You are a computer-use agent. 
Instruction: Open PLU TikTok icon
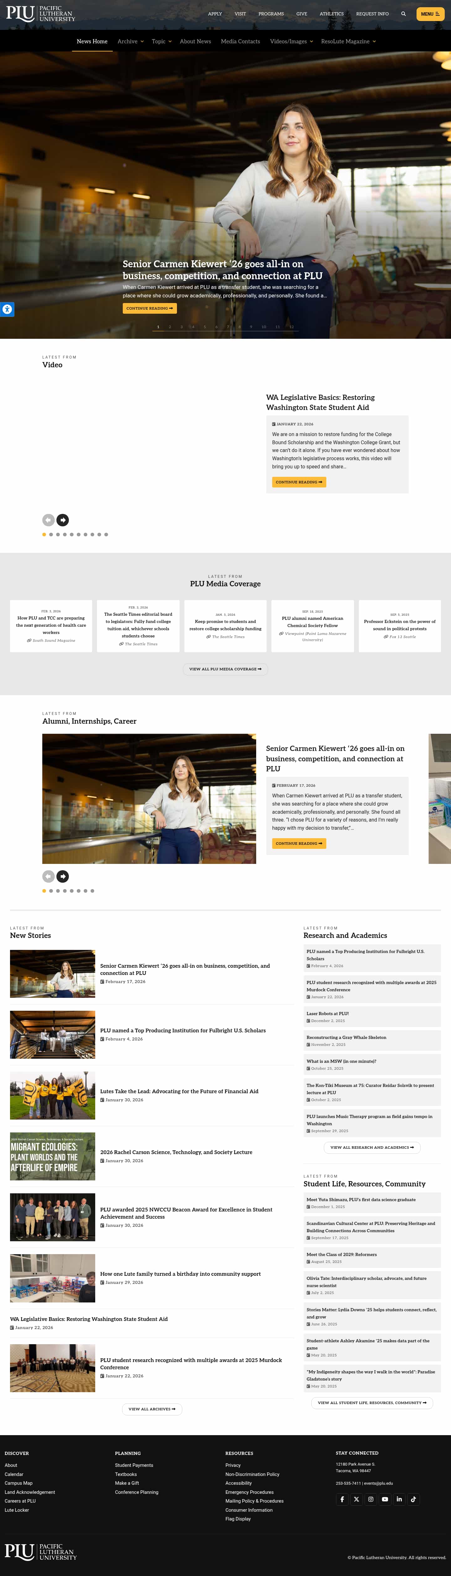413,1499
